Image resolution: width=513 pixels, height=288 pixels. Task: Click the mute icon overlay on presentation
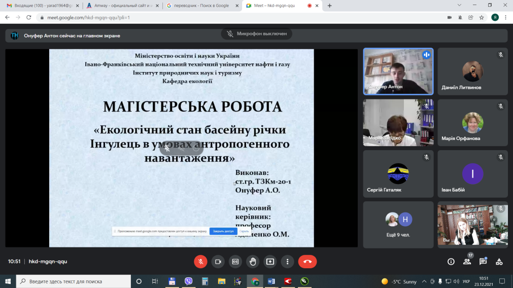pos(167,149)
